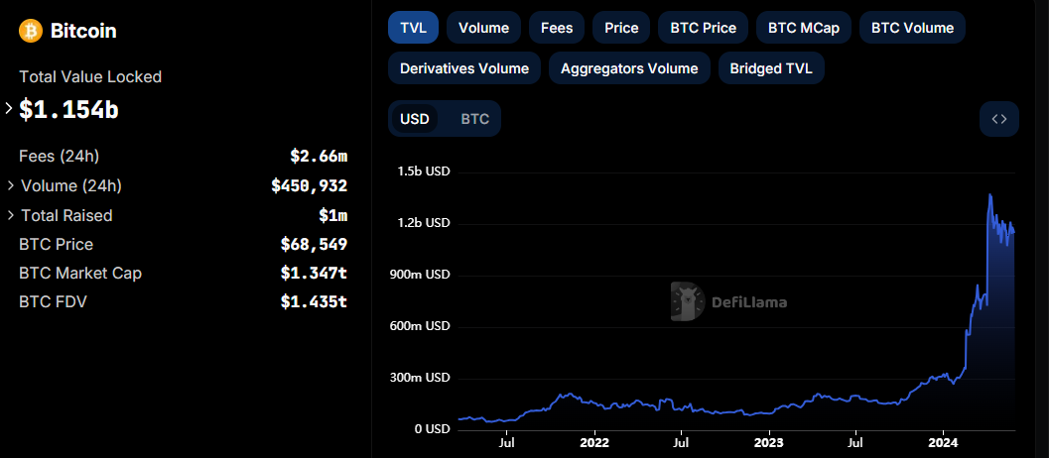1049x458 pixels.
Task: Click the $450,932 volume value
Action: [x=309, y=185]
